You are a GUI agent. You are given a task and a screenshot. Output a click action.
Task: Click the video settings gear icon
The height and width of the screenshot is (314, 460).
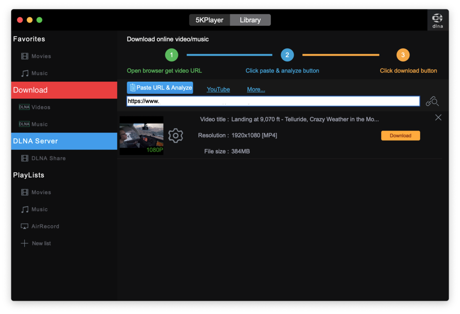[x=175, y=136]
